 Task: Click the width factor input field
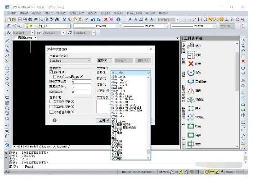click(81, 87)
